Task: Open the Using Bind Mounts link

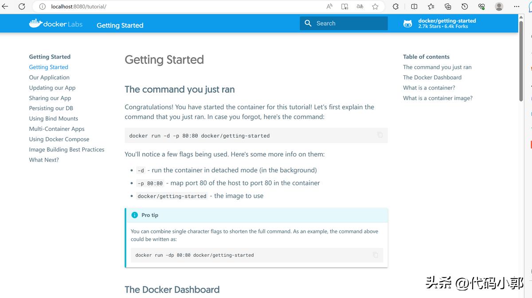Action: tap(53, 118)
